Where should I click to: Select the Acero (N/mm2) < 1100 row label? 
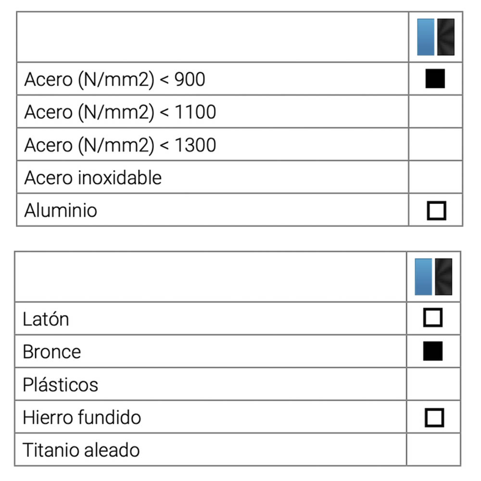coord(120,112)
